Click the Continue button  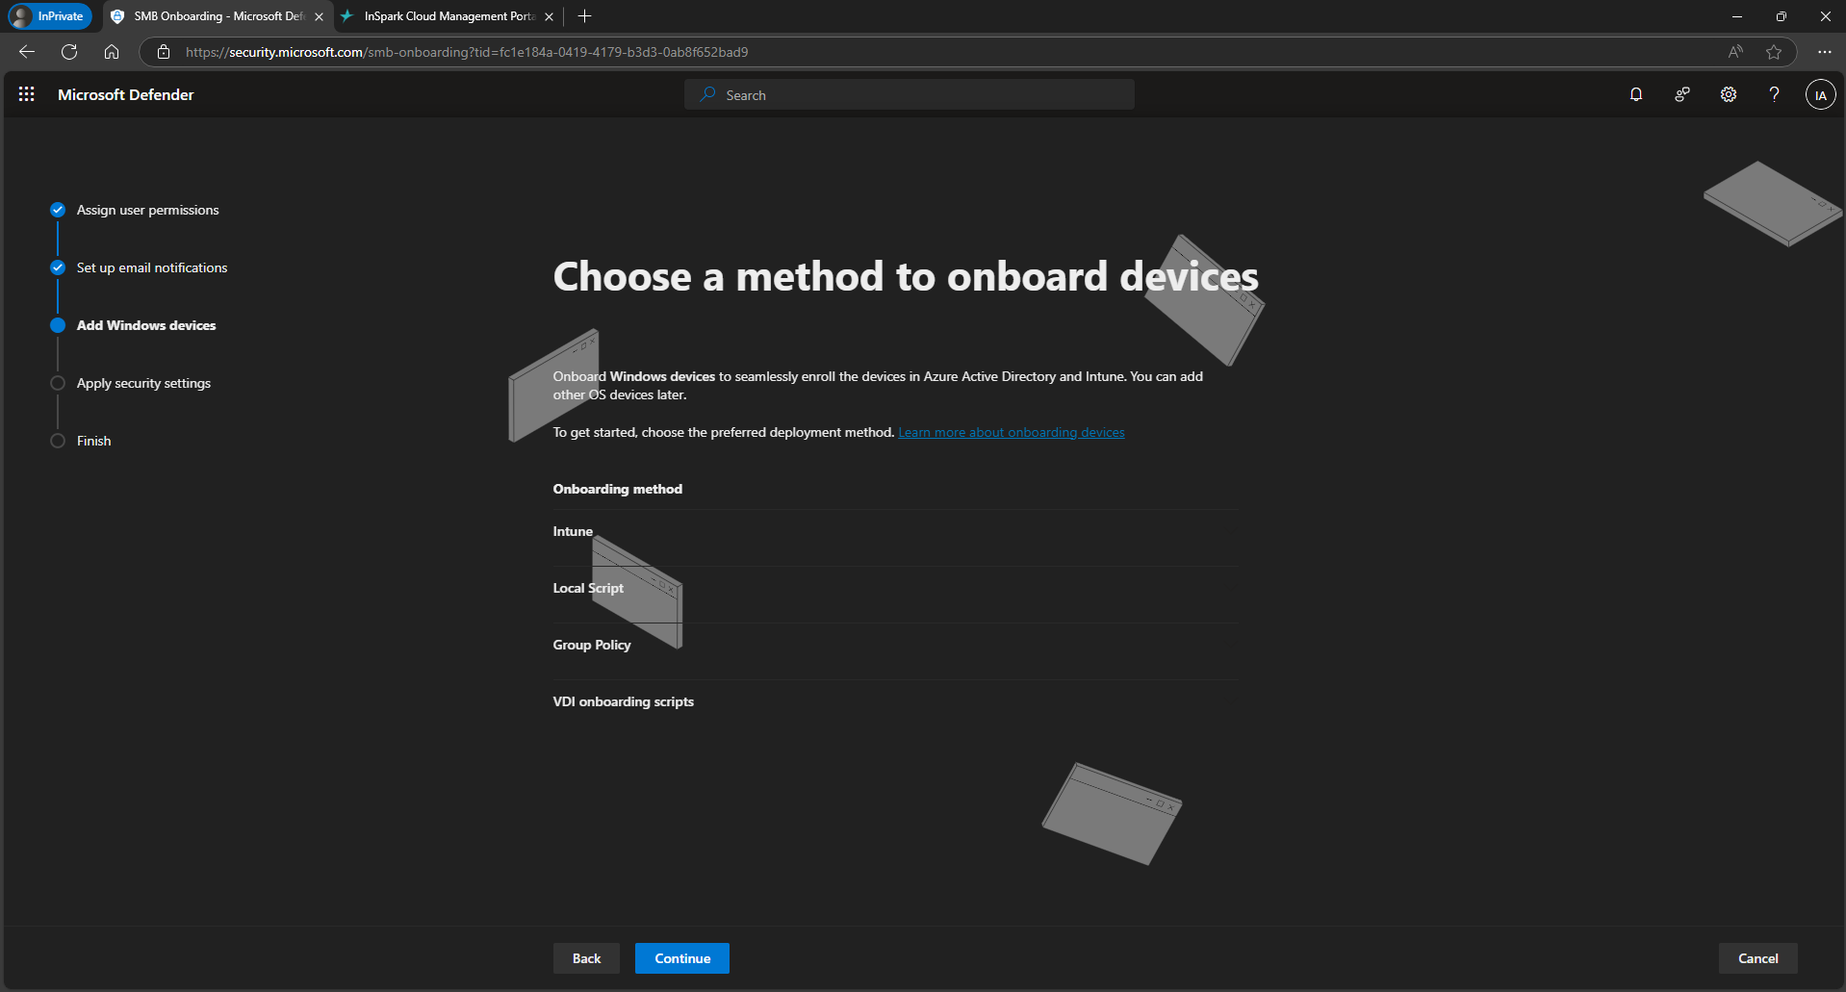[682, 958]
